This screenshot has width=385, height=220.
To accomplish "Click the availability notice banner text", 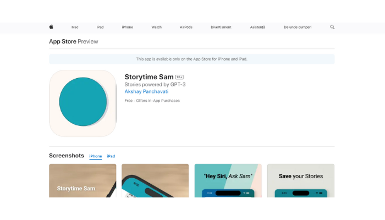I will coord(192,59).
